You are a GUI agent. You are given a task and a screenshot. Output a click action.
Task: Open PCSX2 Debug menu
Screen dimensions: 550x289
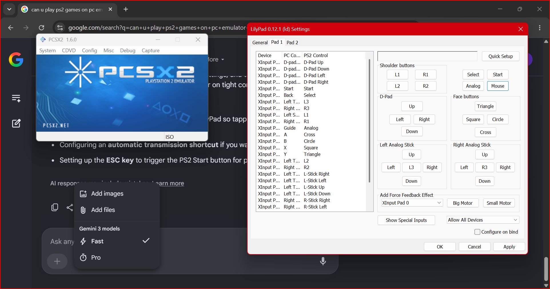pos(127,51)
